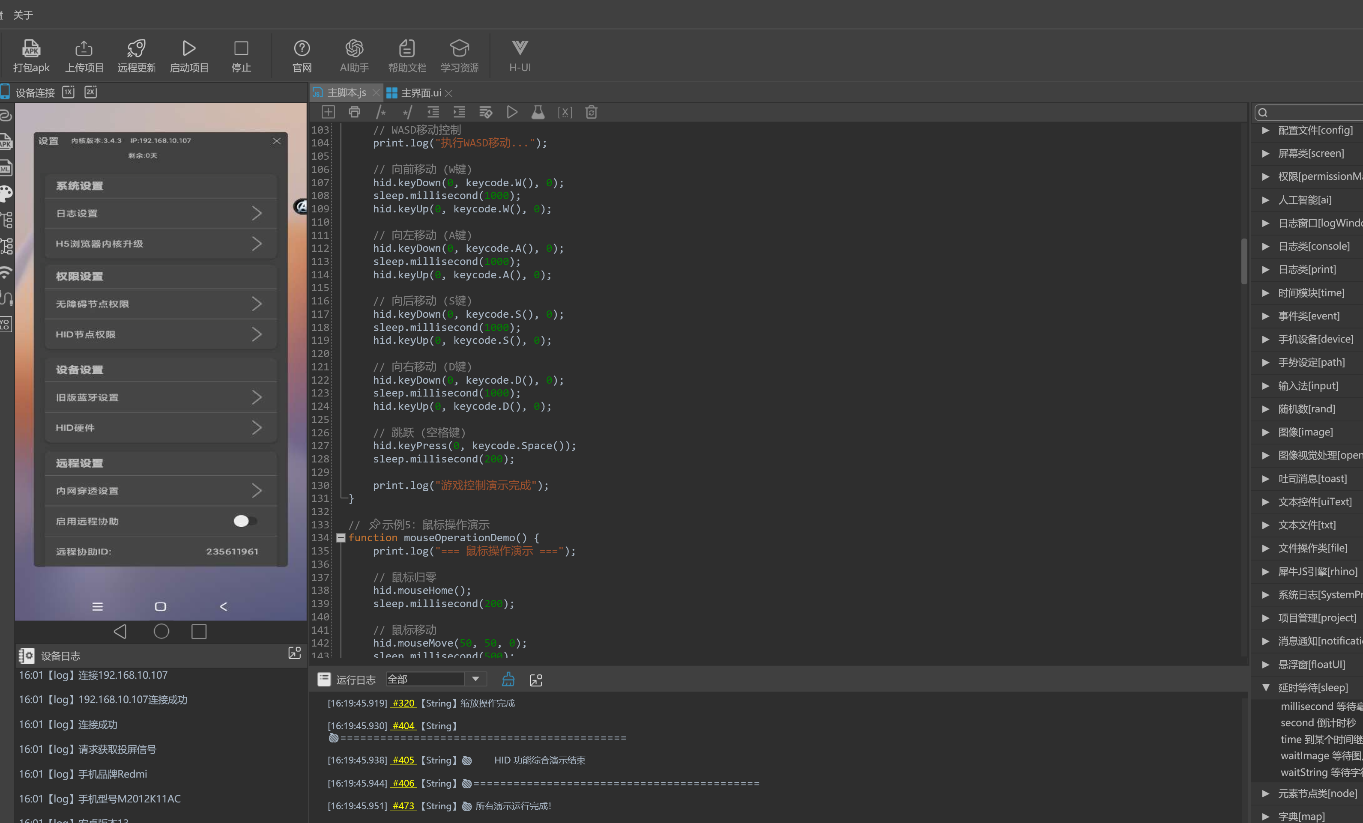The image size is (1363, 823).
Task: Click the trash delete icon in editor toolbar
Action: click(x=591, y=112)
